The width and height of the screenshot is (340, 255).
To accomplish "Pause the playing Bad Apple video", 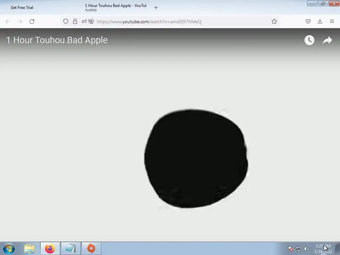I will [170, 135].
